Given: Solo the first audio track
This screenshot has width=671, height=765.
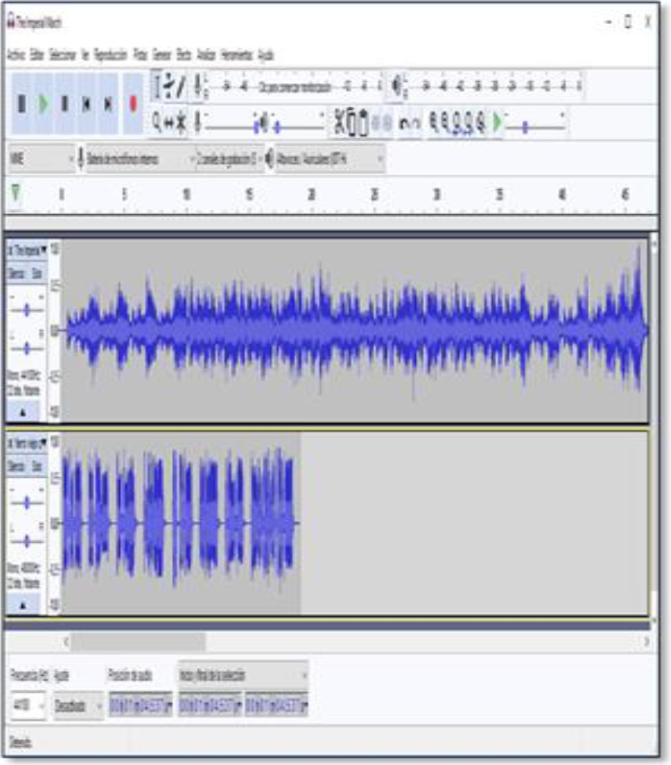Looking at the screenshot, I should pyautogui.click(x=36, y=273).
